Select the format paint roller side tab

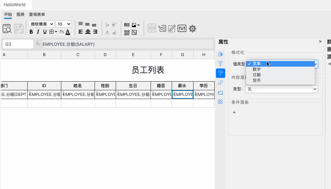tap(220, 73)
